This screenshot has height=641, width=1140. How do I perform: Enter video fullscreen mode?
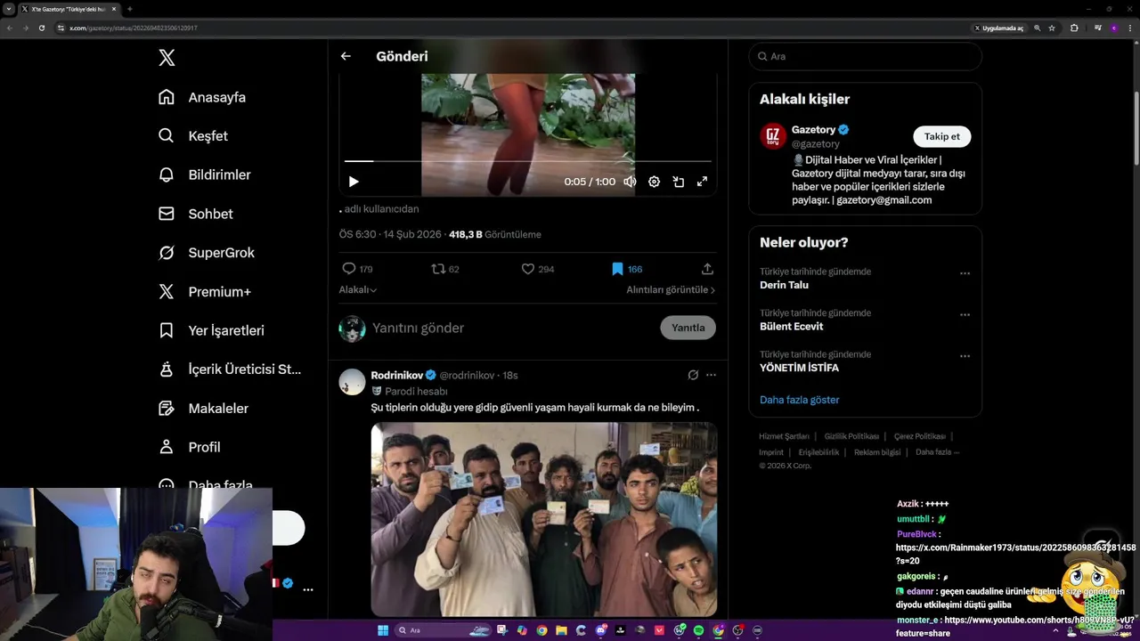click(x=702, y=182)
